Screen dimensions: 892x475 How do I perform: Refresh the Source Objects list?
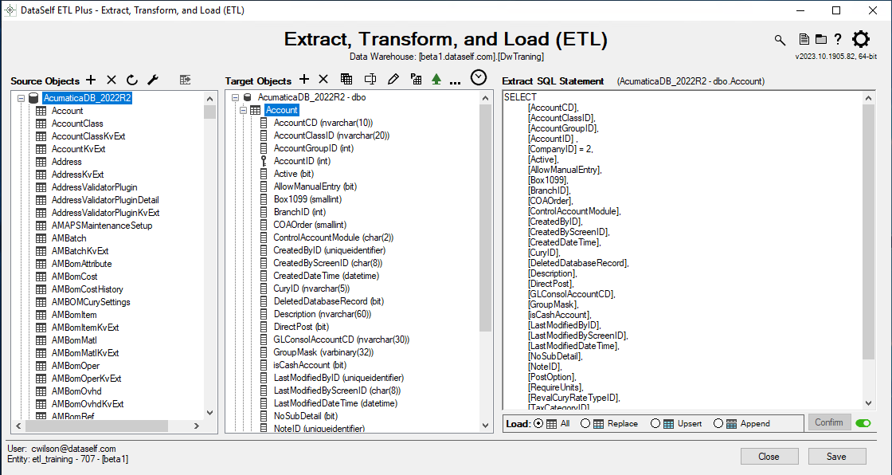(x=132, y=80)
